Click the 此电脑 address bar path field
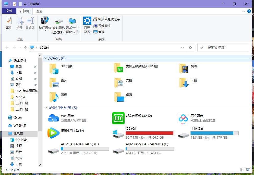The height and width of the screenshot is (175, 254). pyautogui.click(x=107, y=47)
